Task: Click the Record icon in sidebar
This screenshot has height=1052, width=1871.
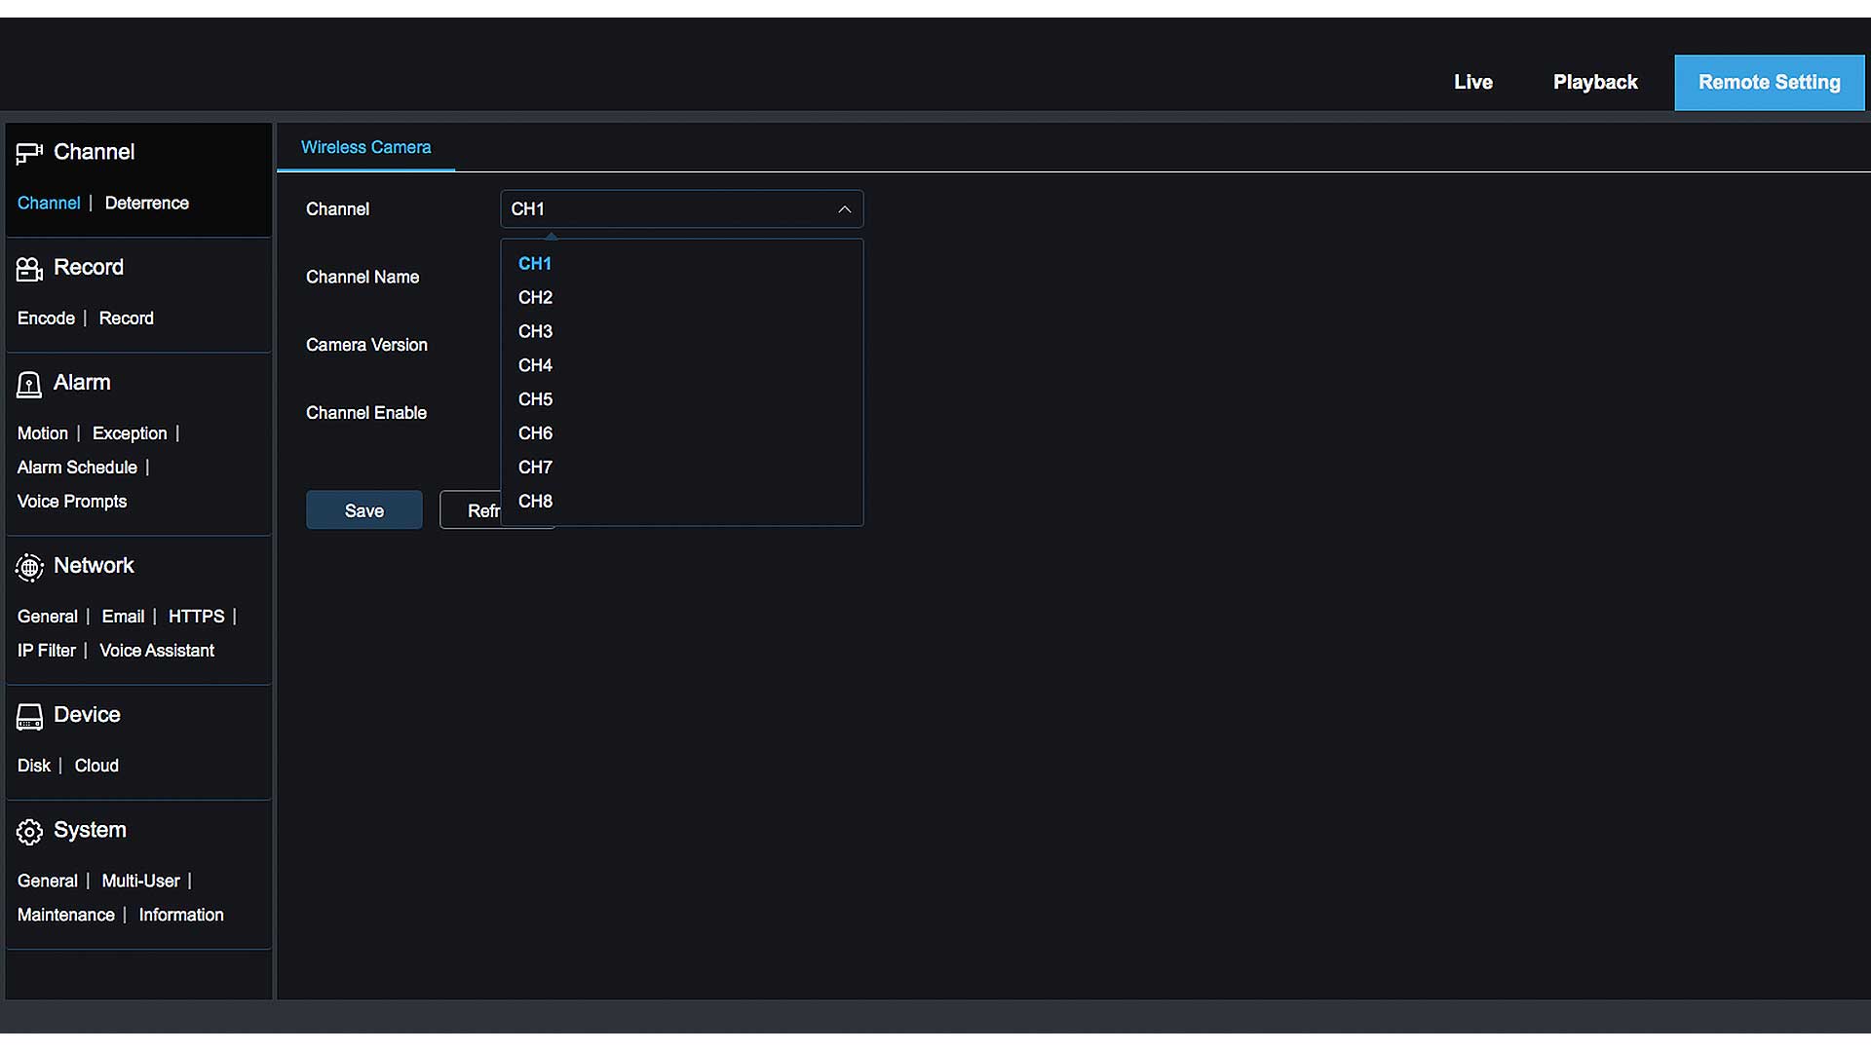Action: [28, 269]
